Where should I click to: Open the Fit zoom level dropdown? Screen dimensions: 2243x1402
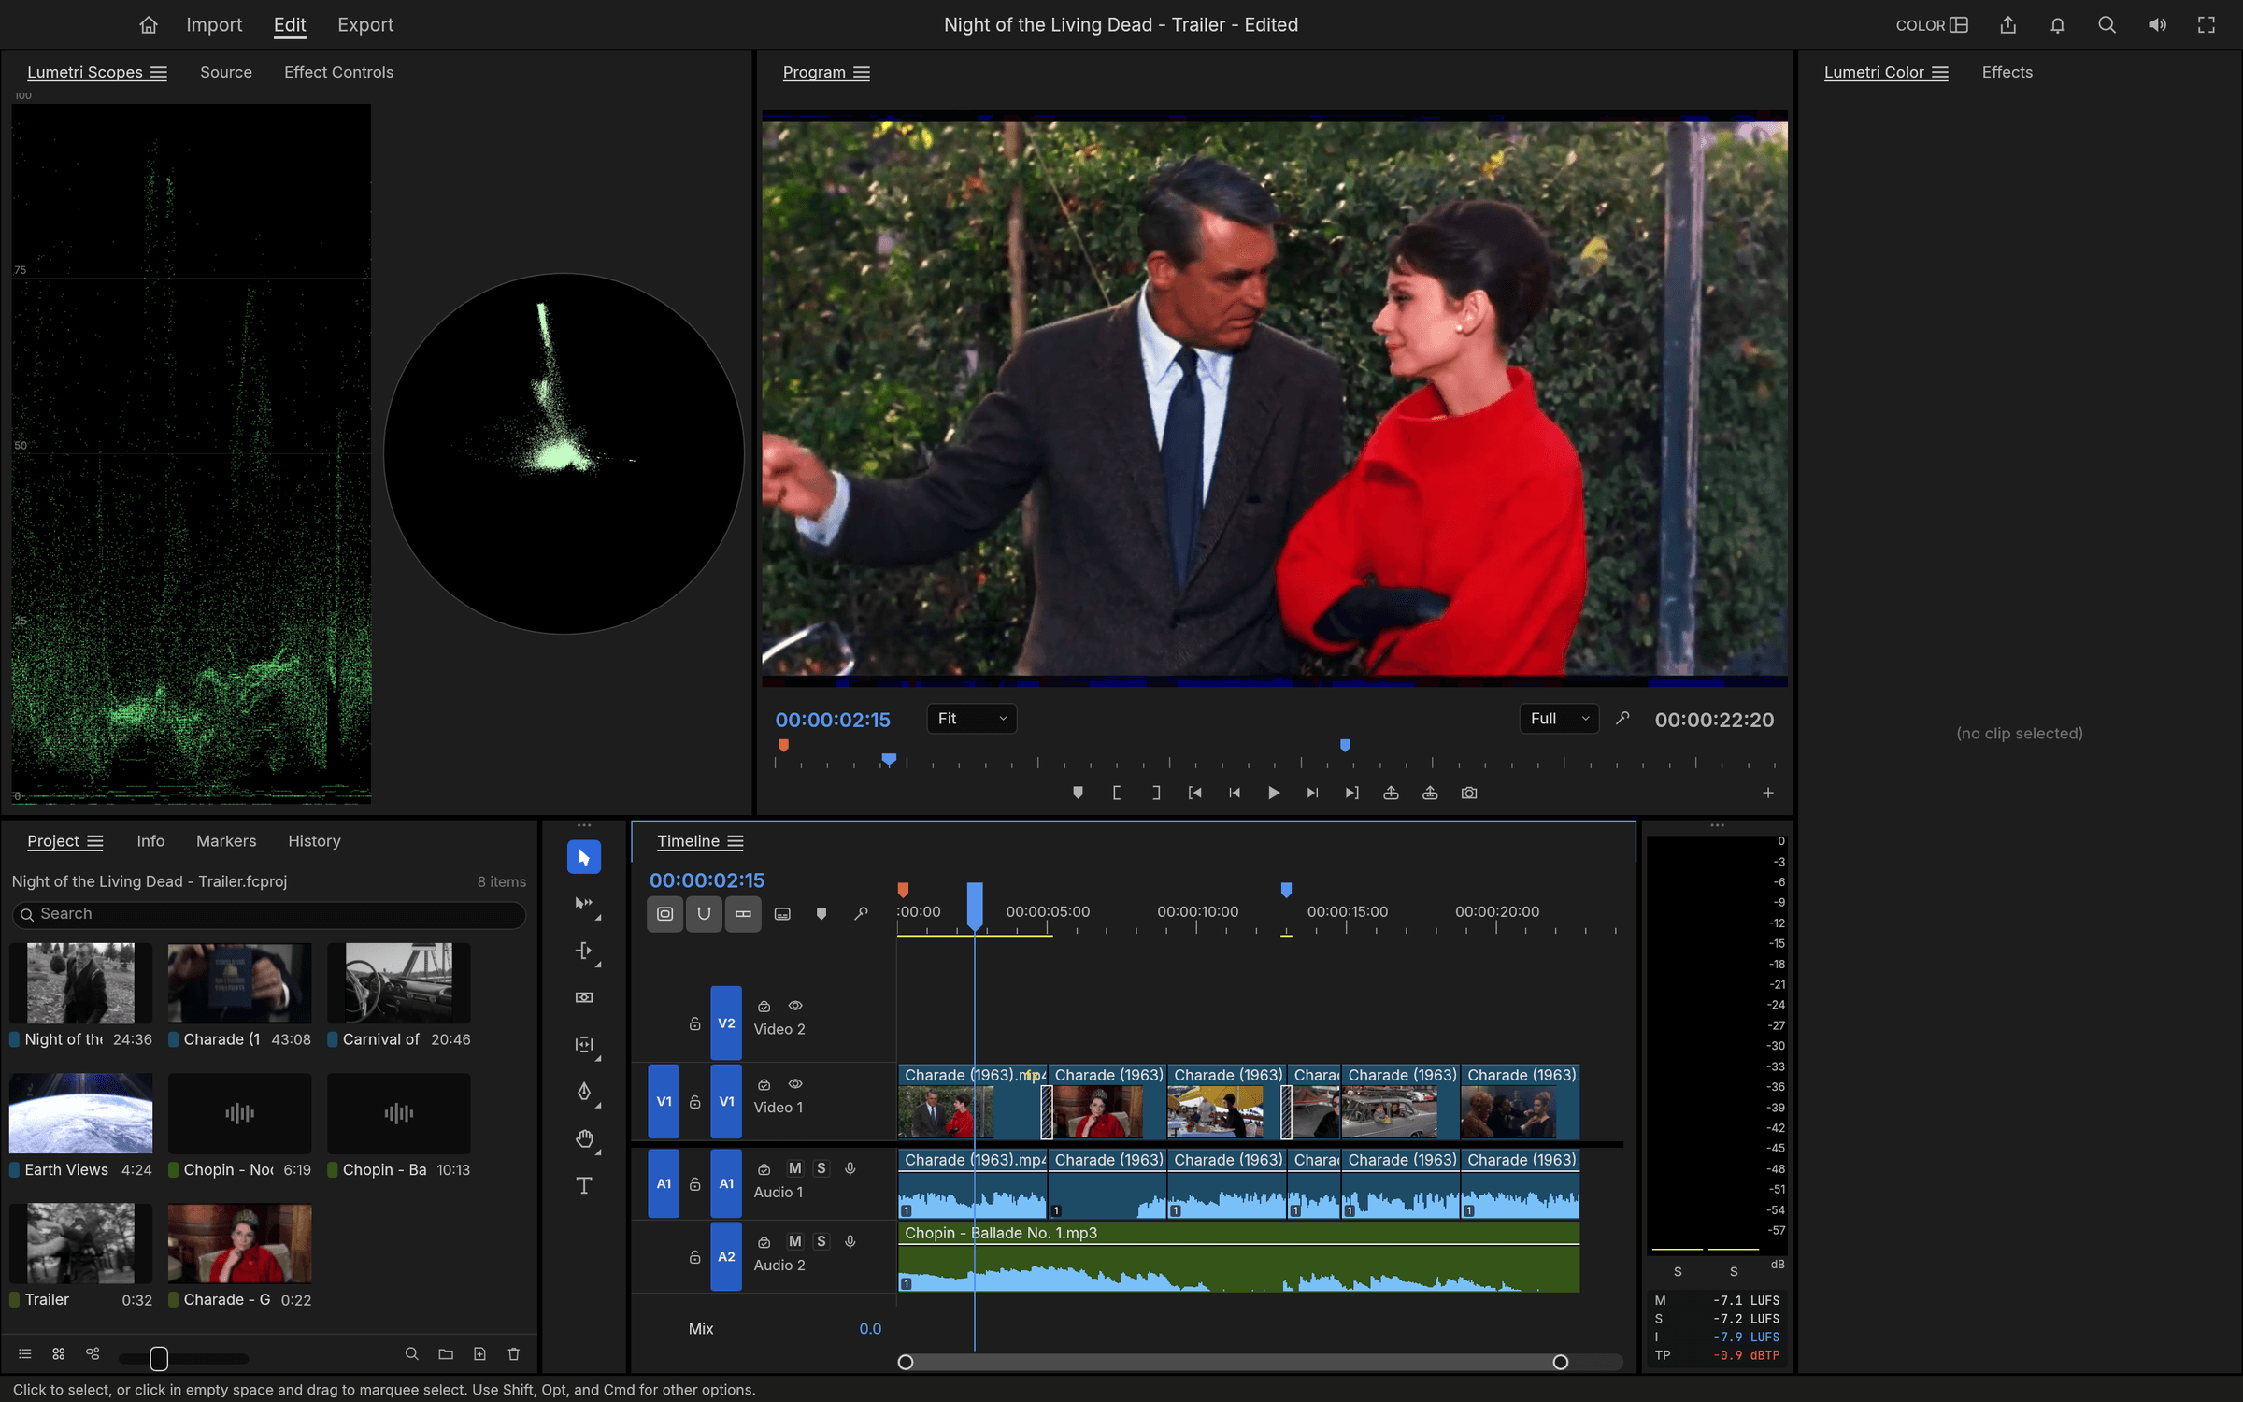point(972,719)
